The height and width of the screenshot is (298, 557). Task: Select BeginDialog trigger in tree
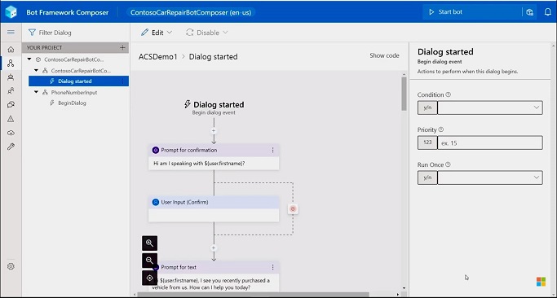coord(72,103)
